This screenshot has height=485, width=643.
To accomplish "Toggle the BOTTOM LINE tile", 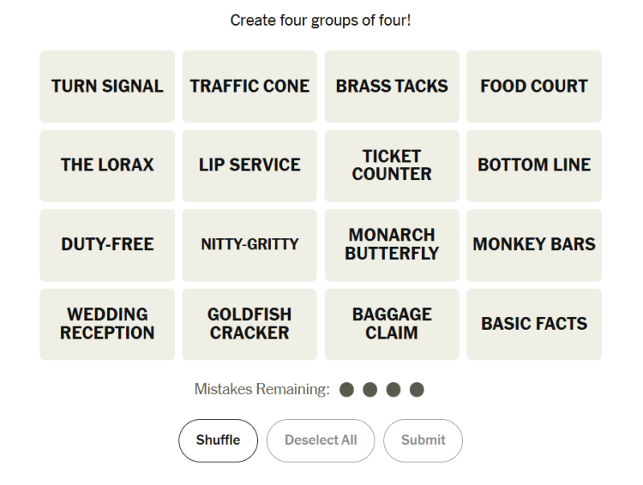I will pyautogui.click(x=534, y=165).
